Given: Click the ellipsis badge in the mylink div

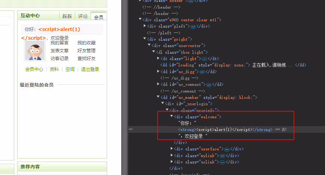Looking at the screenshot, I should pyautogui.click(x=222, y=156).
